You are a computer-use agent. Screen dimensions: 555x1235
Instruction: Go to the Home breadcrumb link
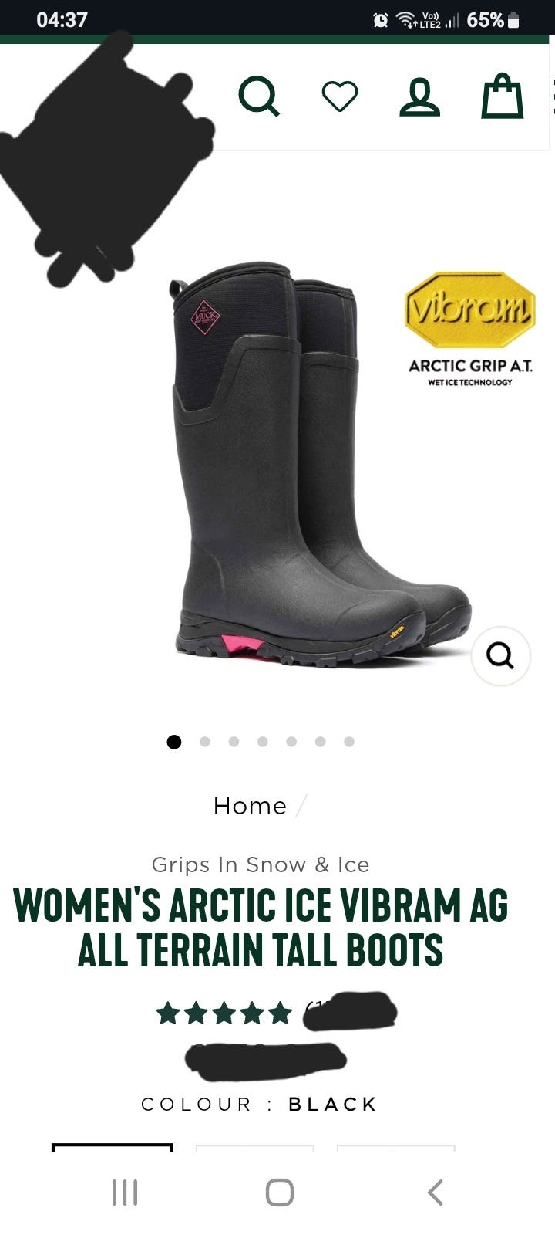tap(250, 806)
